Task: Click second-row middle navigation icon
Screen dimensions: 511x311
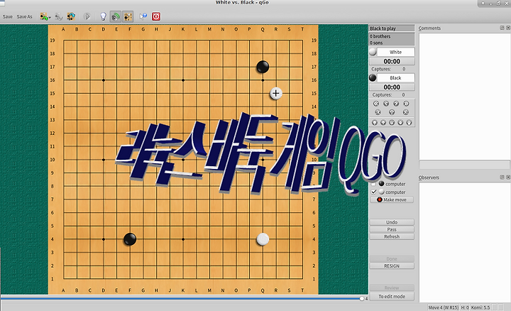Action: tap(392, 112)
